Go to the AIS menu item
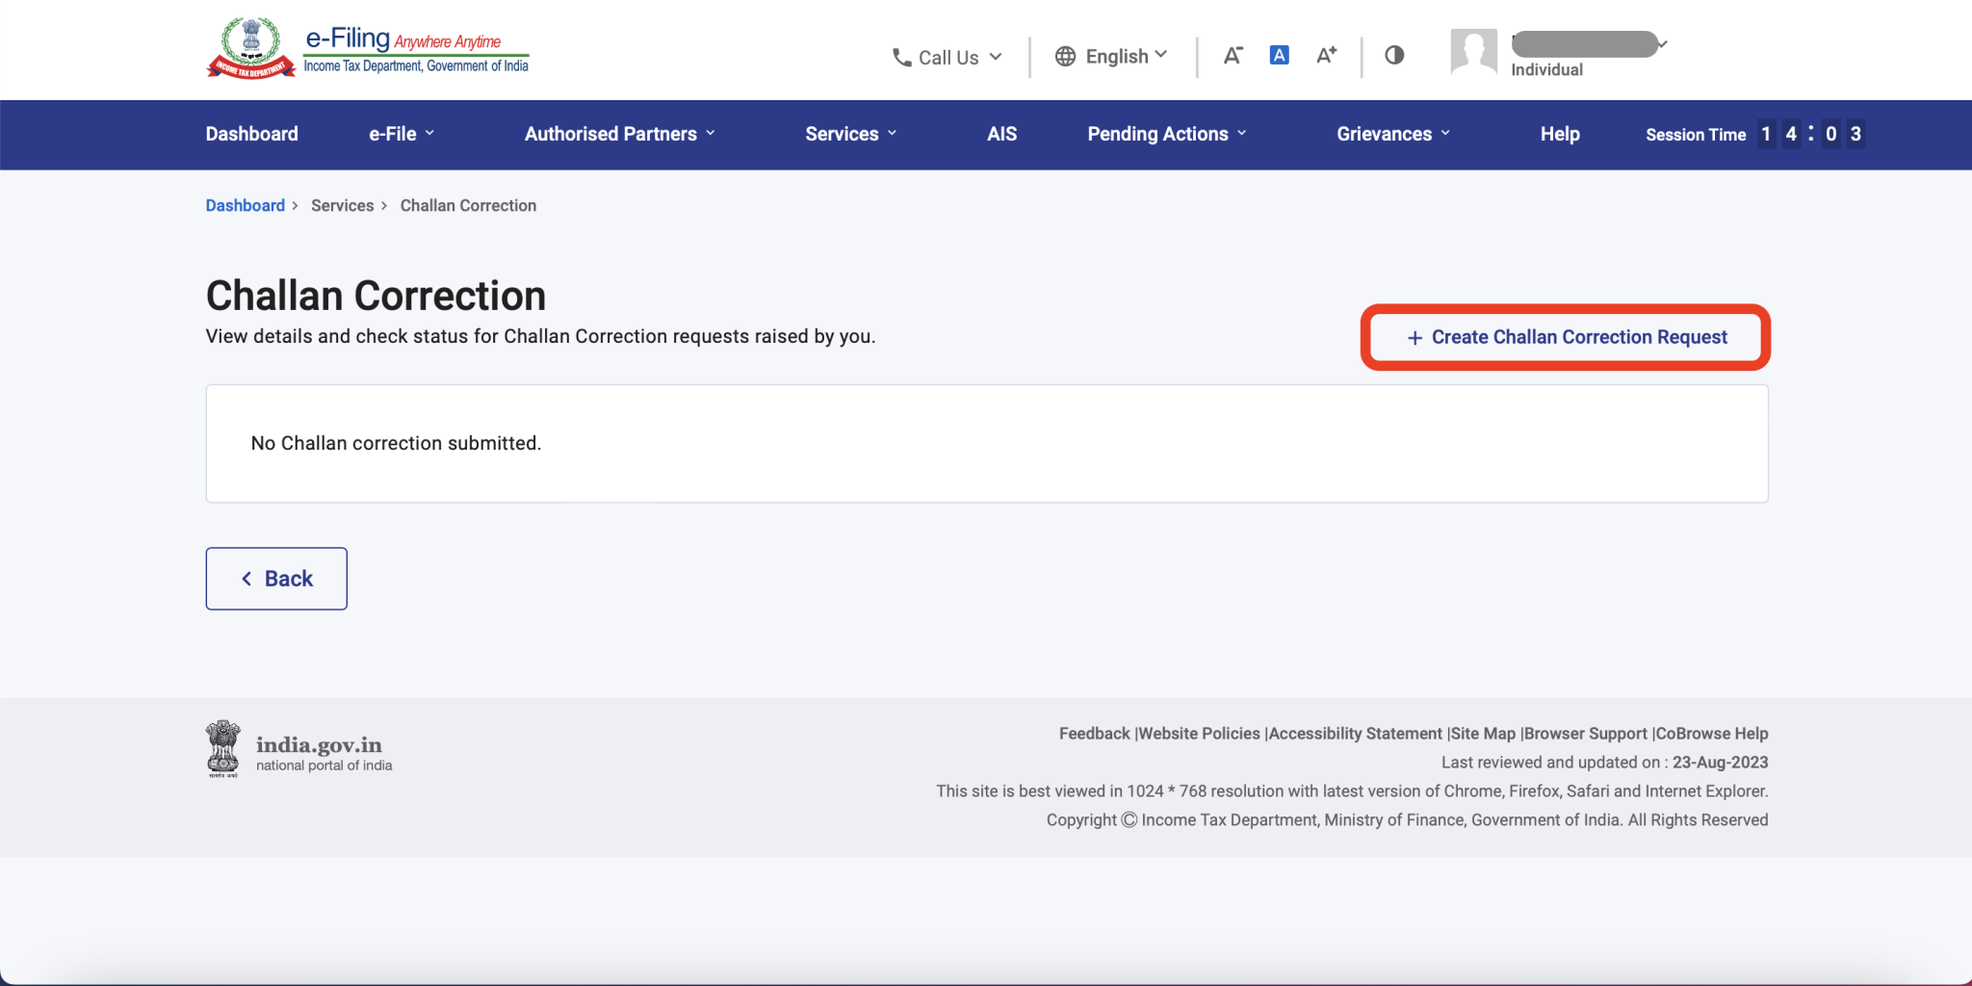 click(x=1001, y=134)
